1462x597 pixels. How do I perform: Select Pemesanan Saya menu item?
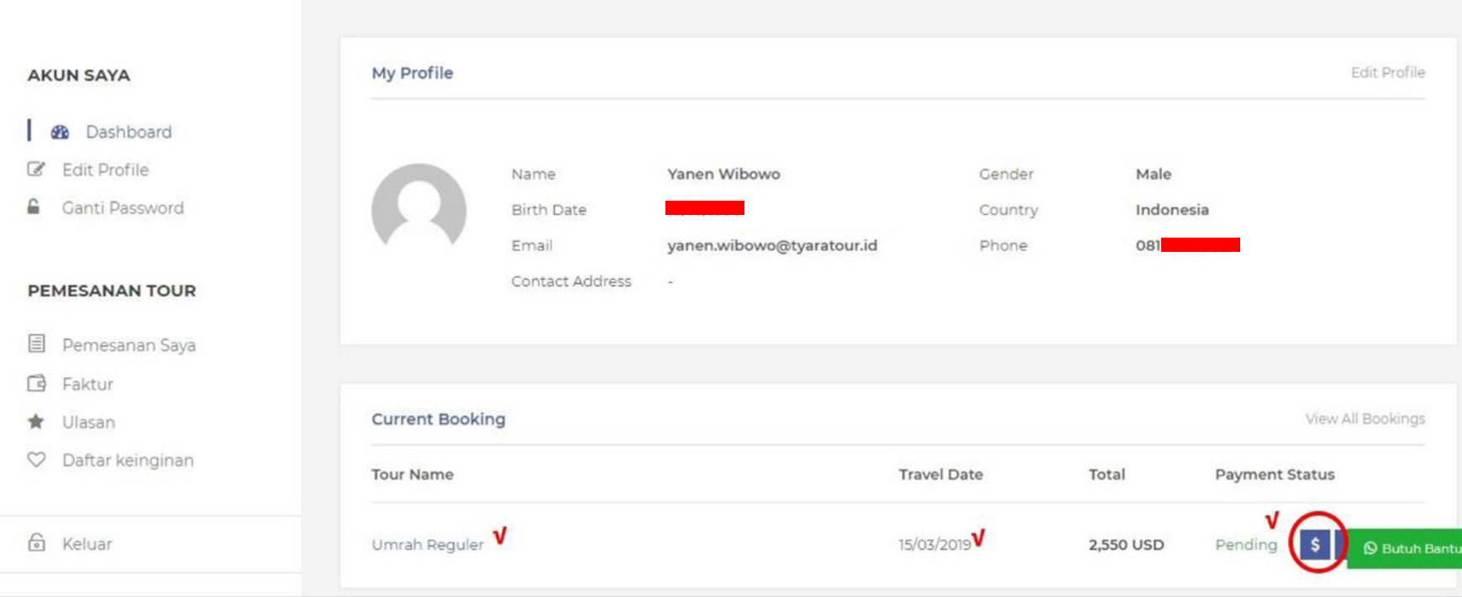point(129,345)
